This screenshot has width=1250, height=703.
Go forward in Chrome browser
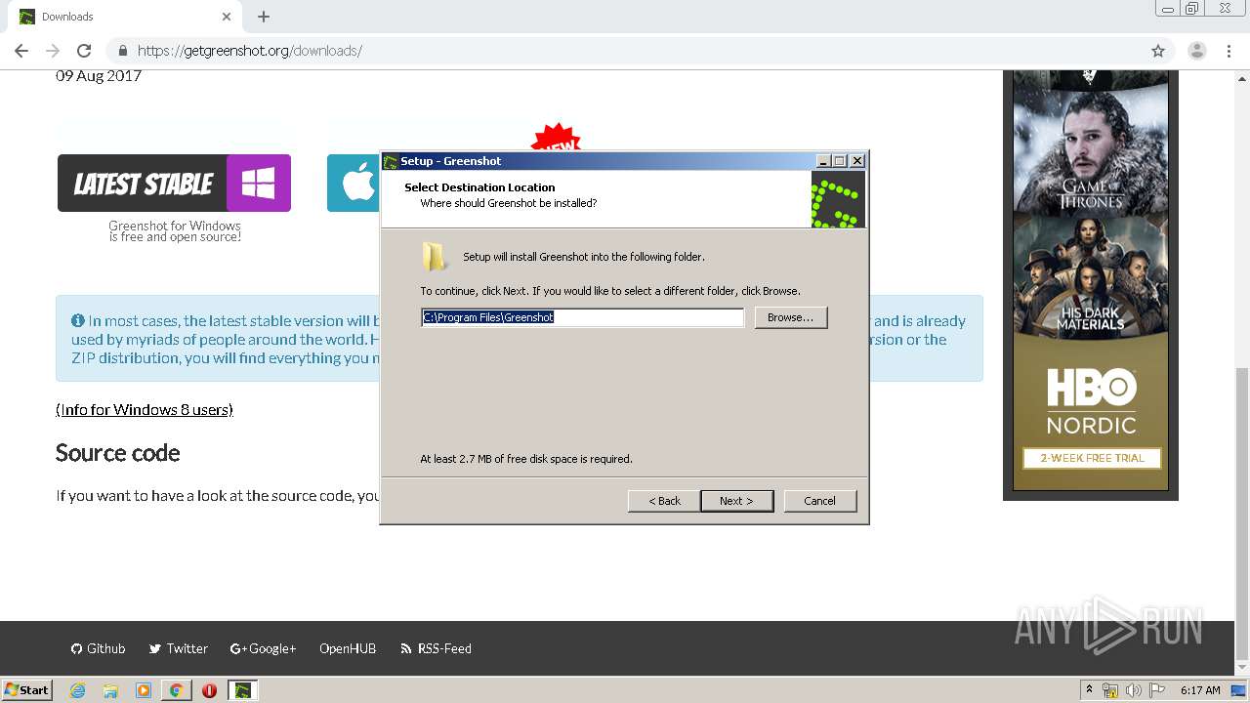coord(53,51)
